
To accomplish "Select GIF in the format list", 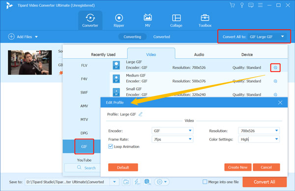I will point(84,146).
